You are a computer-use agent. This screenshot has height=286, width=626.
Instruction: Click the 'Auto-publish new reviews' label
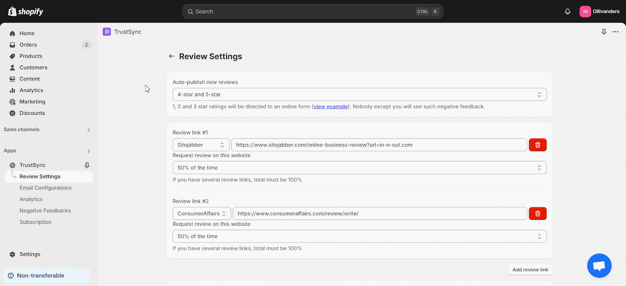(205, 82)
